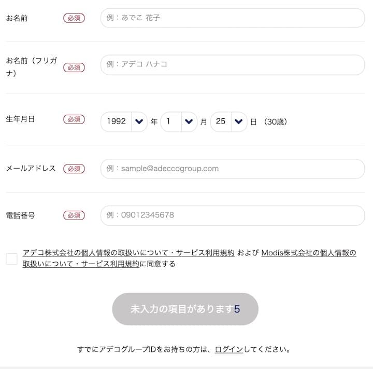The height and width of the screenshot is (369, 373).
Task: Click the chevron arrow of year selector
Action: point(138,121)
